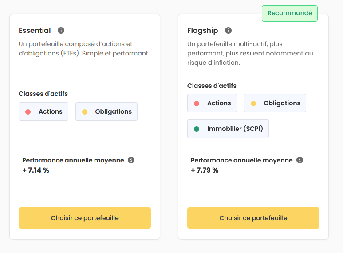Screen dimensions: 343x253
Task: Select the Immobilier (SCPI) chip
Action: (228, 129)
